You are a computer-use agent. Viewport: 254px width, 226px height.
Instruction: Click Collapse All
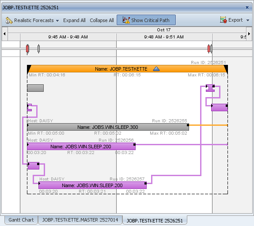(x=102, y=20)
